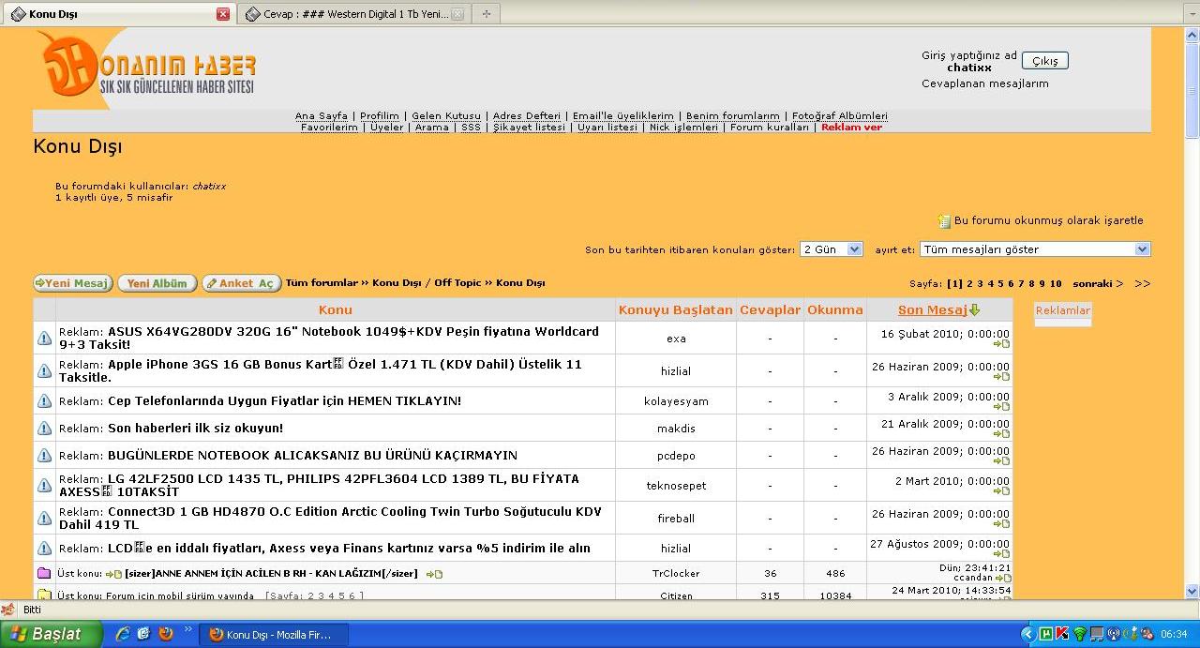Go to last message of 27 Ağustos 2009 row

pyautogui.click(x=1002, y=554)
